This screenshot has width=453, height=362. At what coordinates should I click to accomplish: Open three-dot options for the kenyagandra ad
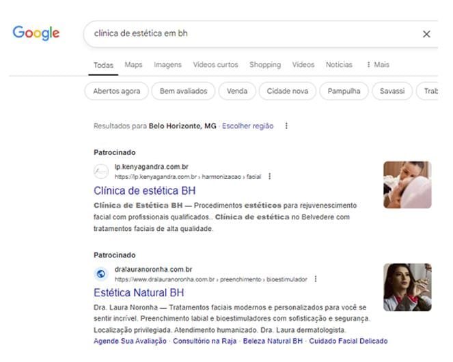(x=270, y=176)
